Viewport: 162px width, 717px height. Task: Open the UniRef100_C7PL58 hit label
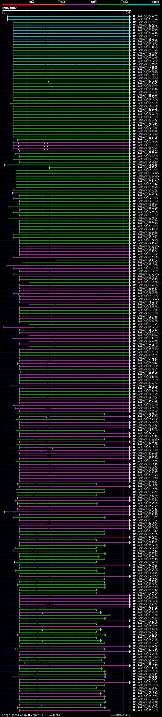(x=145, y=159)
